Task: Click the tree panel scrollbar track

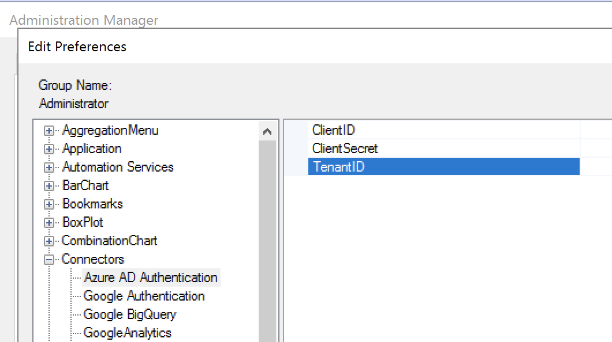Action: (267, 241)
